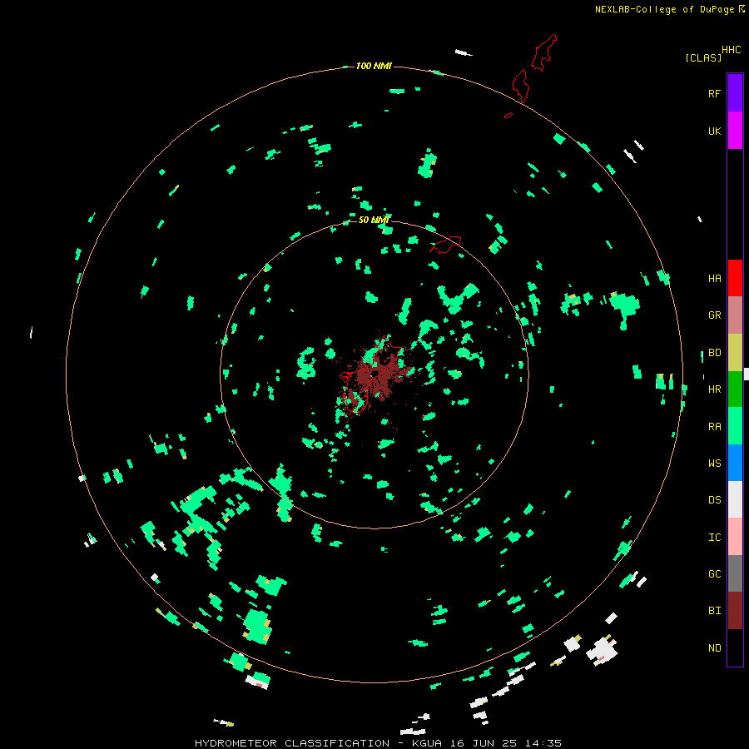Select the GC gray legend swatch

tap(735, 573)
